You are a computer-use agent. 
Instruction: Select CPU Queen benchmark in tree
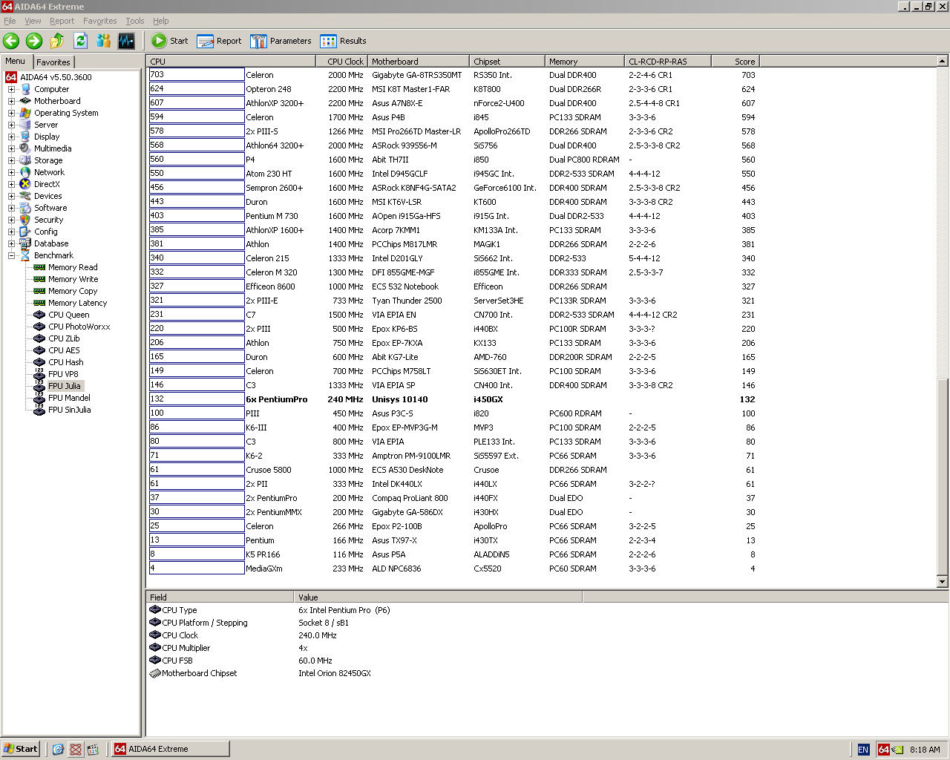(x=68, y=315)
